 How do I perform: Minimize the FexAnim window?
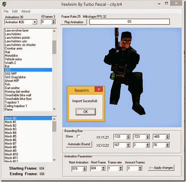(x=159, y=4)
